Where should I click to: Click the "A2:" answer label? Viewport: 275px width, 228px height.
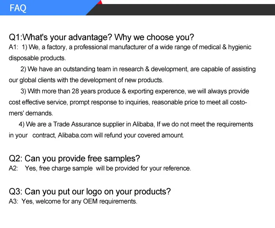pos(14,169)
